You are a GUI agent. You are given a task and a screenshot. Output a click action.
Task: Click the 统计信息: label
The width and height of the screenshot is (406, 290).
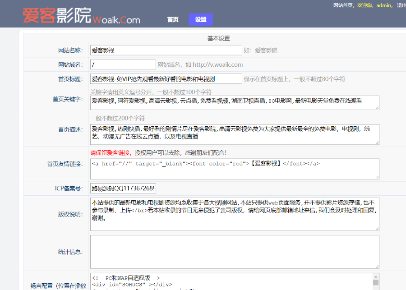[x=70, y=252]
